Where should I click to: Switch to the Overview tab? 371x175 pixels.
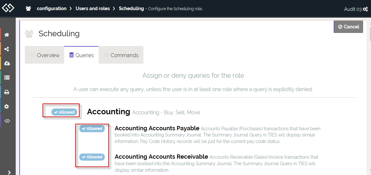click(45, 55)
